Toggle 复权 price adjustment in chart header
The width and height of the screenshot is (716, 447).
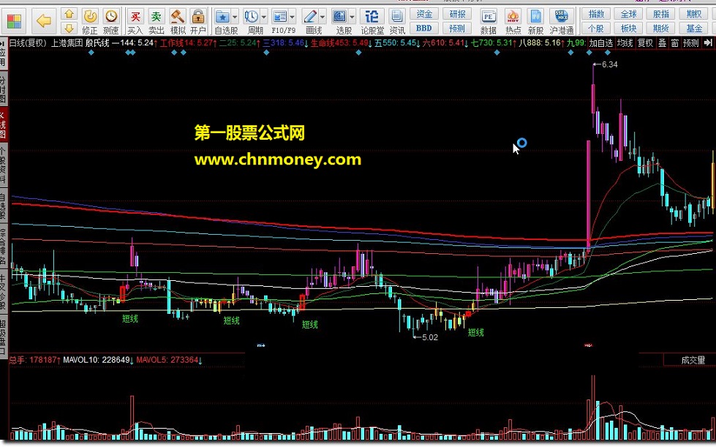pyautogui.click(x=646, y=43)
